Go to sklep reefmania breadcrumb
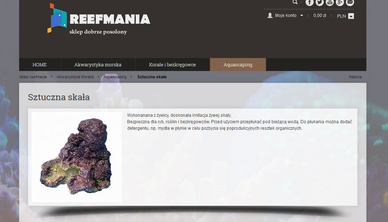The height and width of the screenshot is (222, 388). coord(33,77)
